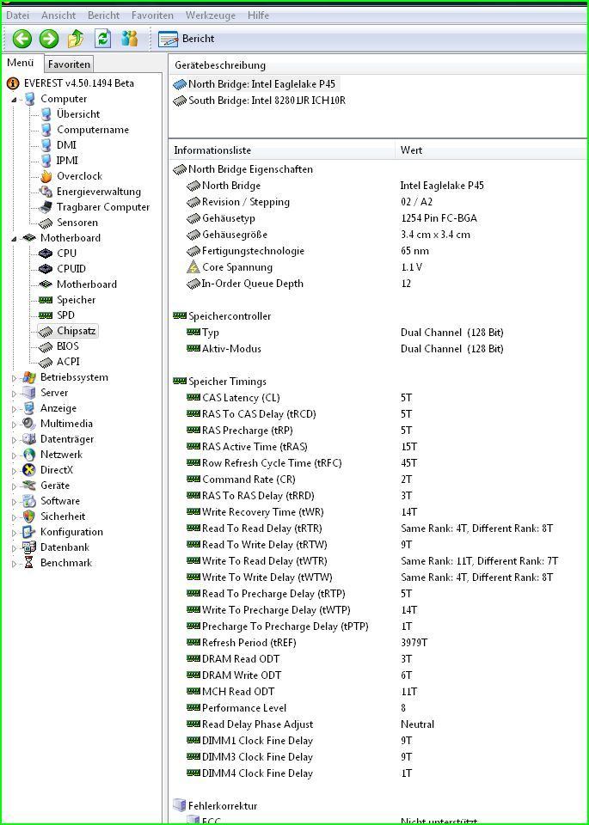Select the IPMI tree icon
589x825 pixels.
[x=46, y=161]
